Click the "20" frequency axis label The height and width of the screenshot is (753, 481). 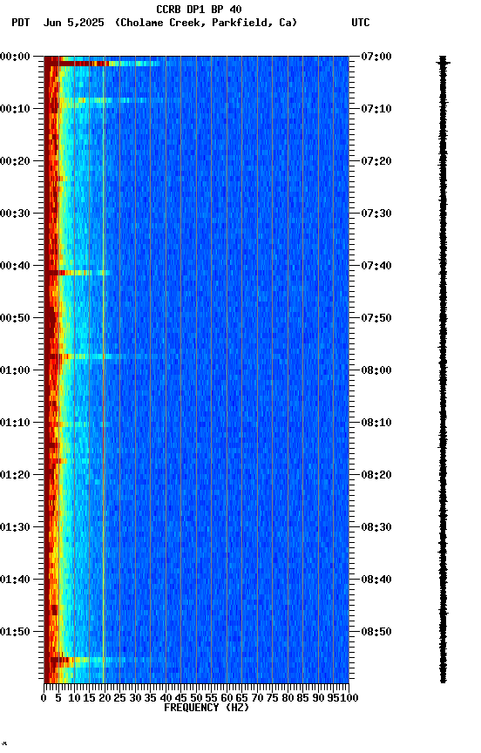pos(105,698)
